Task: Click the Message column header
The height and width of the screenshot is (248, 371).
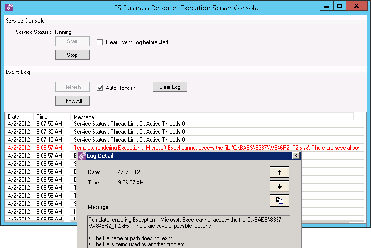Action: click(x=212, y=117)
